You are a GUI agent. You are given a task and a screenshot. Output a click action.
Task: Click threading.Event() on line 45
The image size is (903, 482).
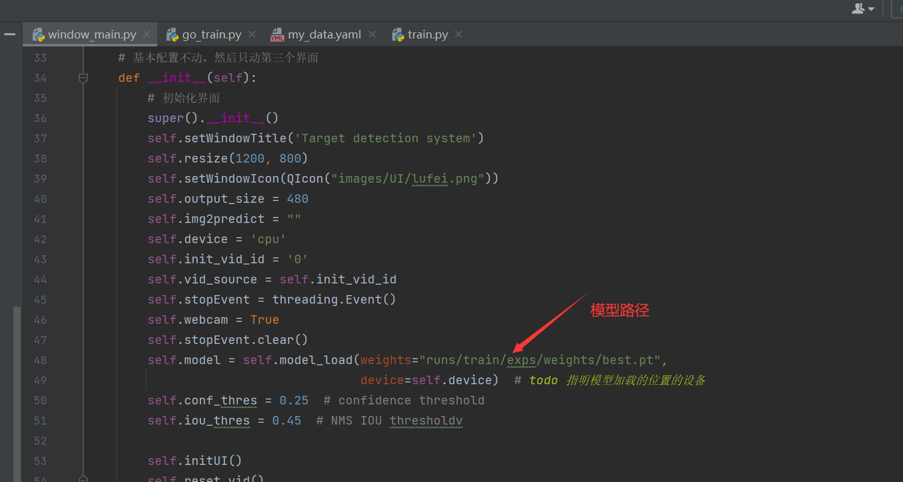coord(334,299)
